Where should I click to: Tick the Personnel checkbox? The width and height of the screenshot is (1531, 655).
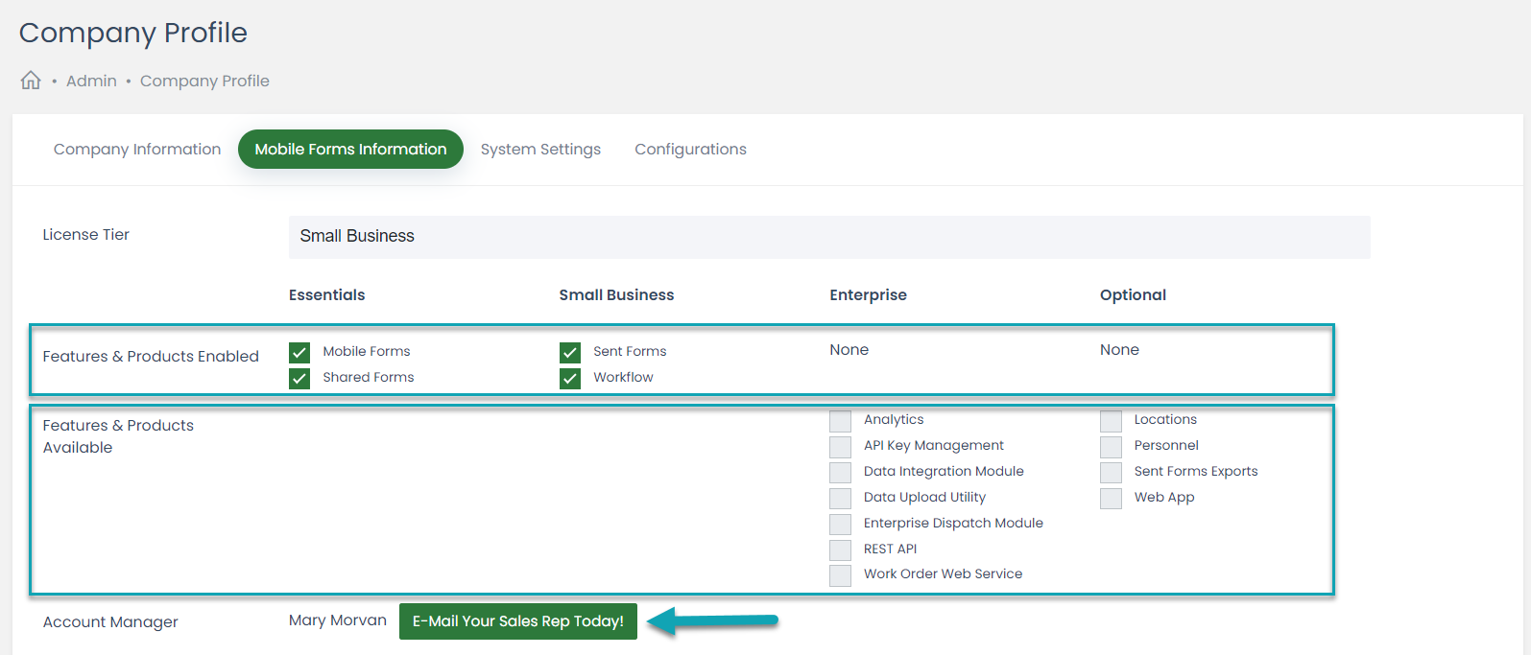tap(1111, 447)
